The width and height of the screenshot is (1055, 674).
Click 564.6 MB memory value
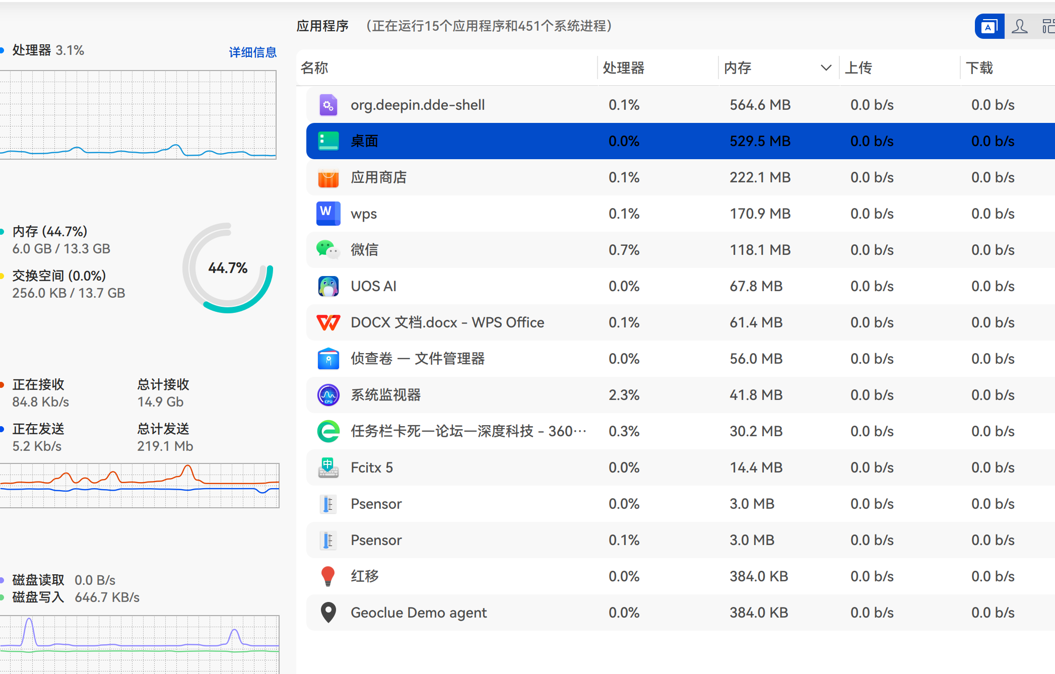point(760,105)
